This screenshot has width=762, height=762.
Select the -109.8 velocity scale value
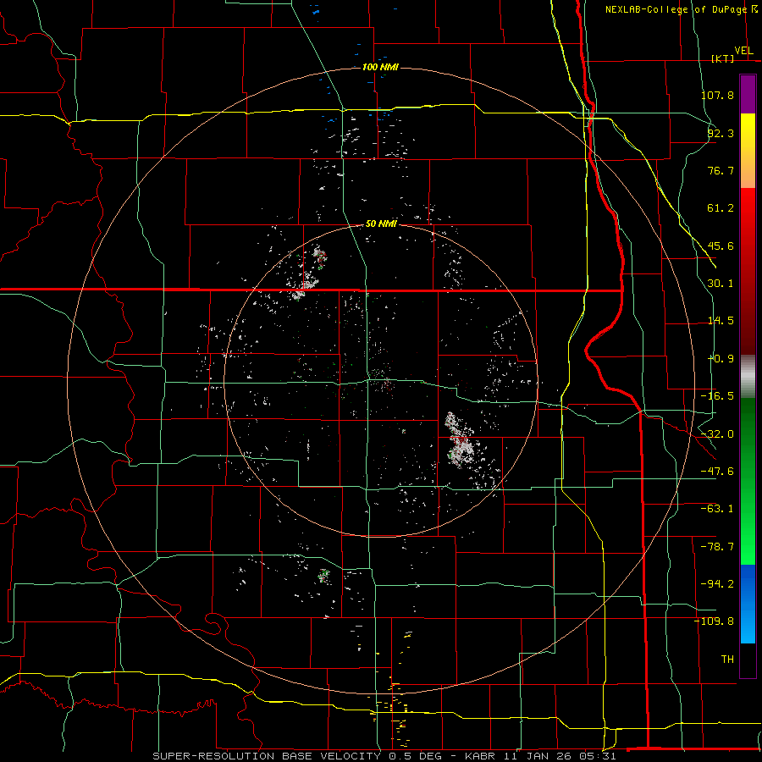(x=715, y=621)
